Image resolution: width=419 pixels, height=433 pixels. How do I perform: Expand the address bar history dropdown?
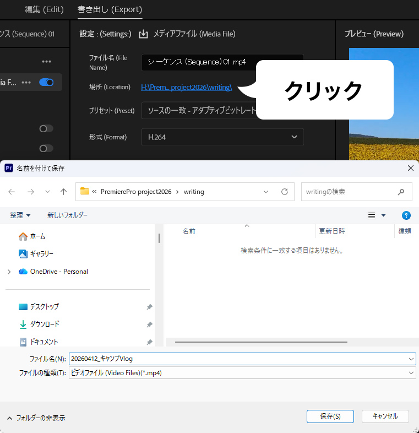click(x=266, y=192)
